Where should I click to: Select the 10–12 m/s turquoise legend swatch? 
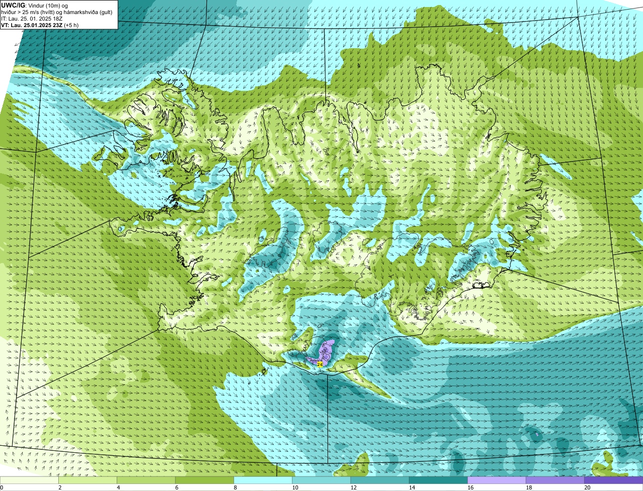pyautogui.click(x=321, y=480)
